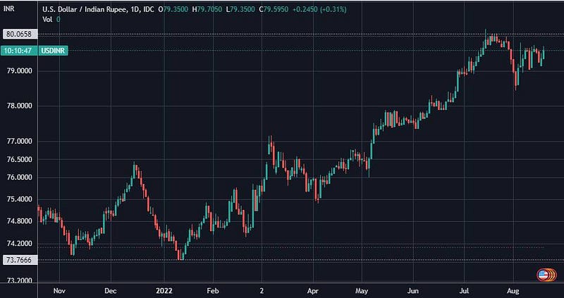Click the 10:10:47 countdown label

18,51
